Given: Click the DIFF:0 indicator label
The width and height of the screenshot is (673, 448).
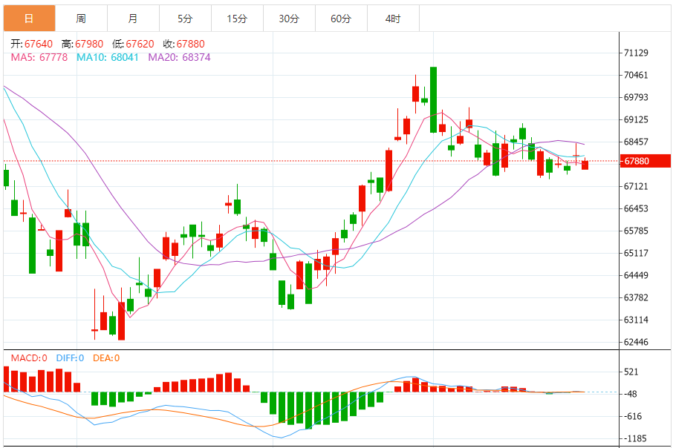Looking at the screenshot, I should tap(70, 358).
